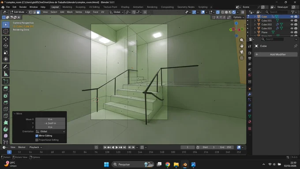
Task: Select the Smooth tool
Action: [x=6, y=136]
